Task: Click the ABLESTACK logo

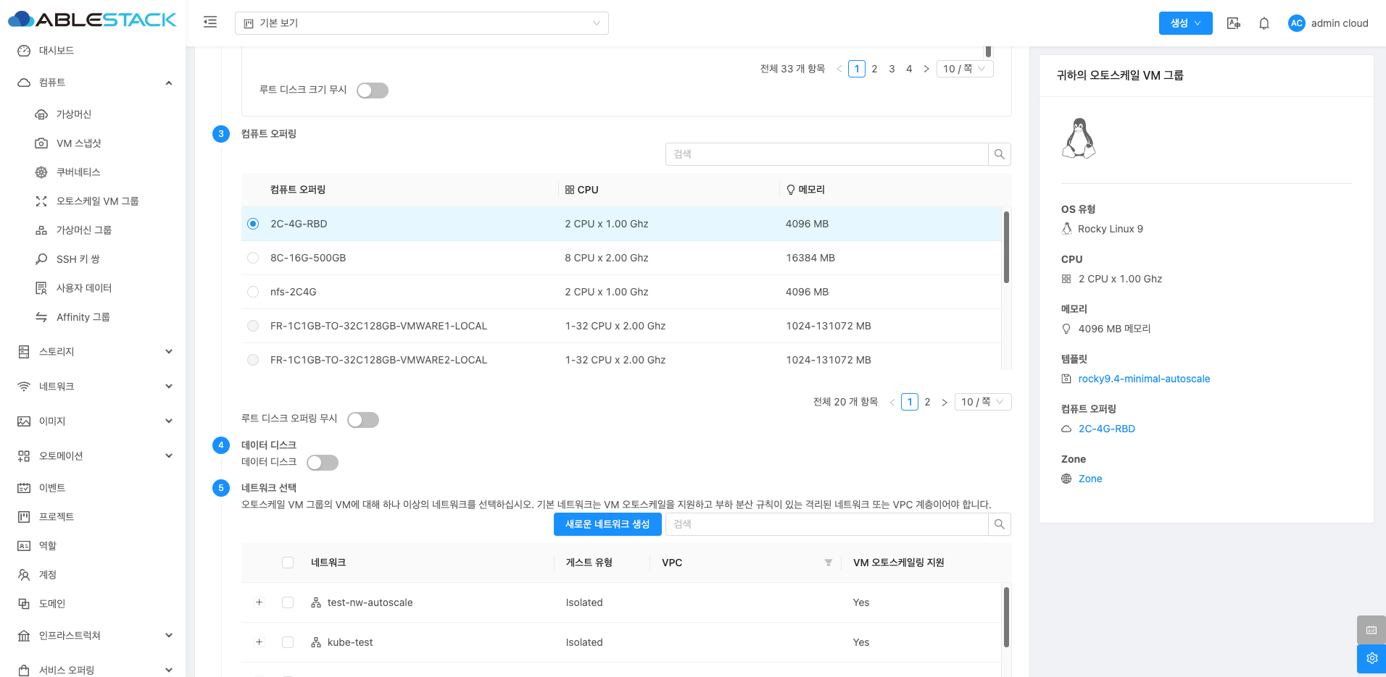Action: (93, 20)
